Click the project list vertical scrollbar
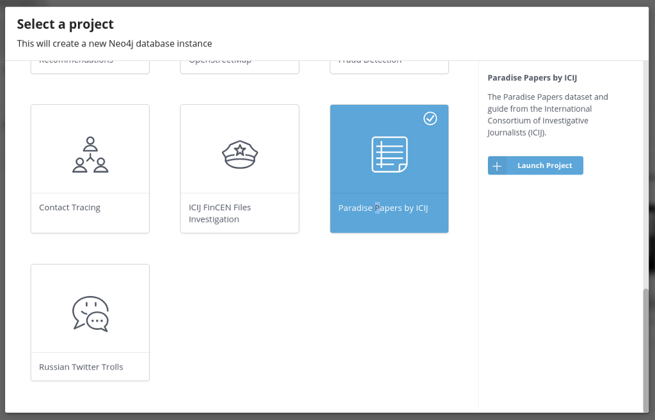Image resolution: width=655 pixels, height=420 pixels. coord(646,350)
